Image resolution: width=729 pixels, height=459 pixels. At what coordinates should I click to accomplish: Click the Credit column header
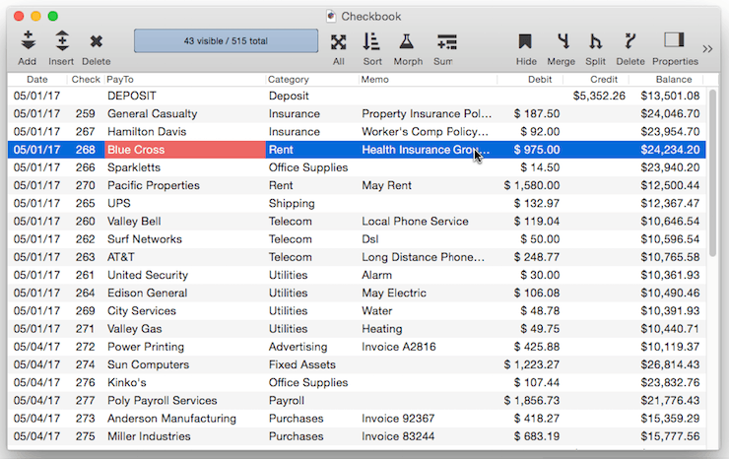[604, 80]
